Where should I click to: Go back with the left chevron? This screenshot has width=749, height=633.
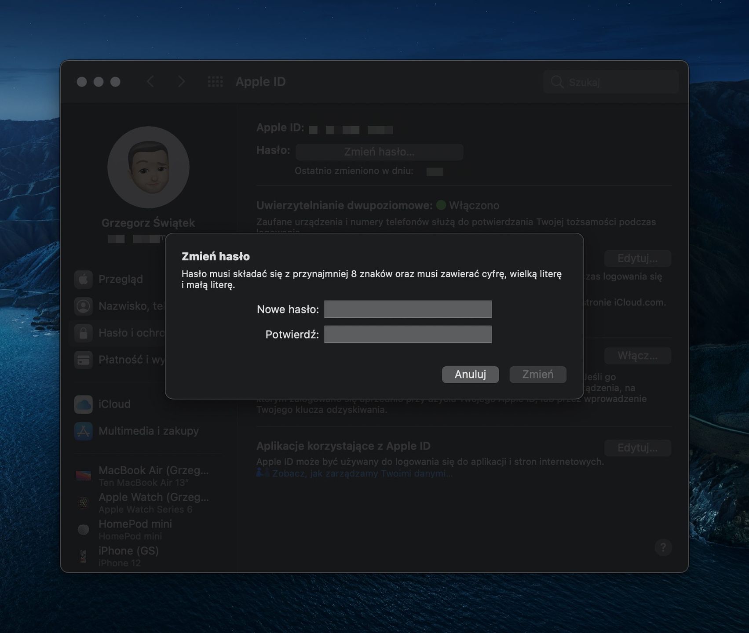150,81
